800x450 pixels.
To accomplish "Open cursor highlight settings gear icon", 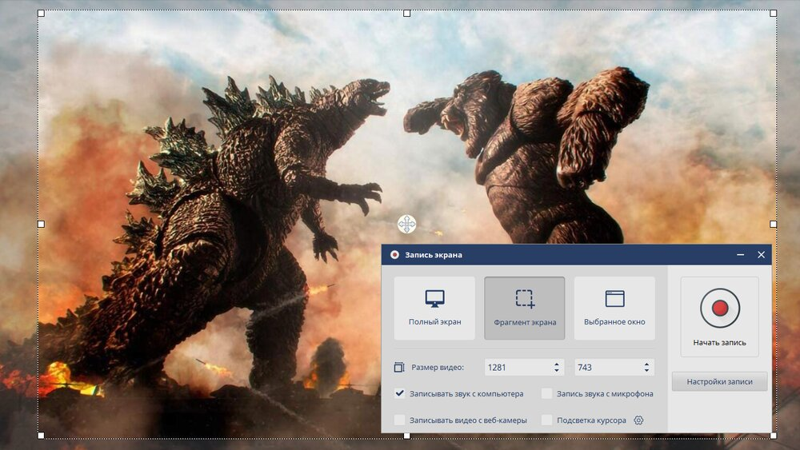I will pos(638,420).
